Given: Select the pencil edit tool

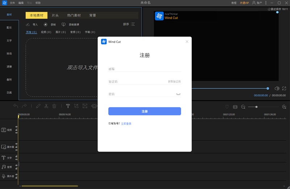Looking at the screenshot, I should (38, 106).
